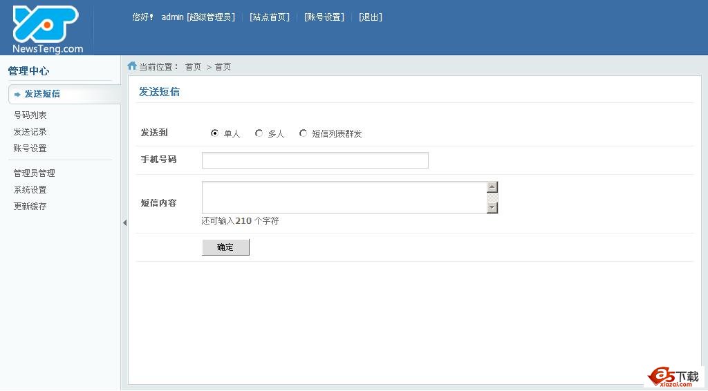Click the 手机号码 field label
The height and width of the screenshot is (391, 708).
(158, 160)
